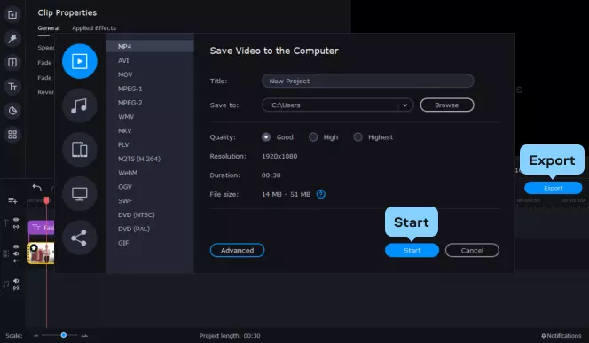The height and width of the screenshot is (343, 589).
Task: Select Save for TVs monitor icon
Action: coord(80,193)
